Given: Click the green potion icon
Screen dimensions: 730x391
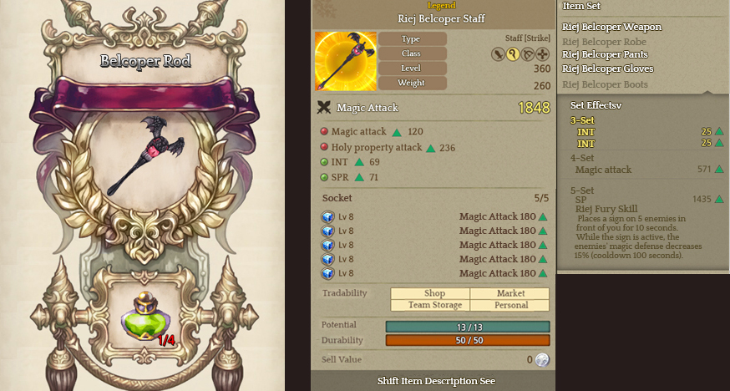Looking at the screenshot, I should [x=144, y=316].
